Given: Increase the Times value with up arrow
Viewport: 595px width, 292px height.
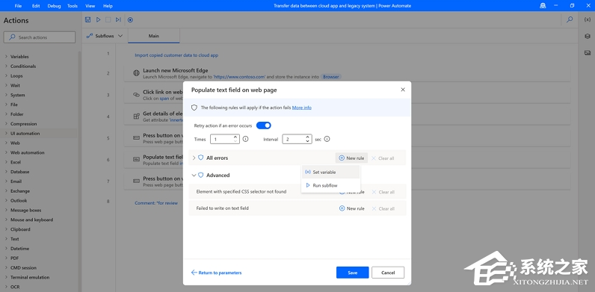Looking at the screenshot, I should 235,137.
